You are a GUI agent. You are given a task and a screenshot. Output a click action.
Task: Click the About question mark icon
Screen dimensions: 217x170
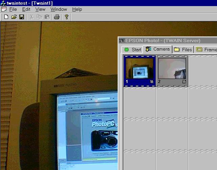67,17
